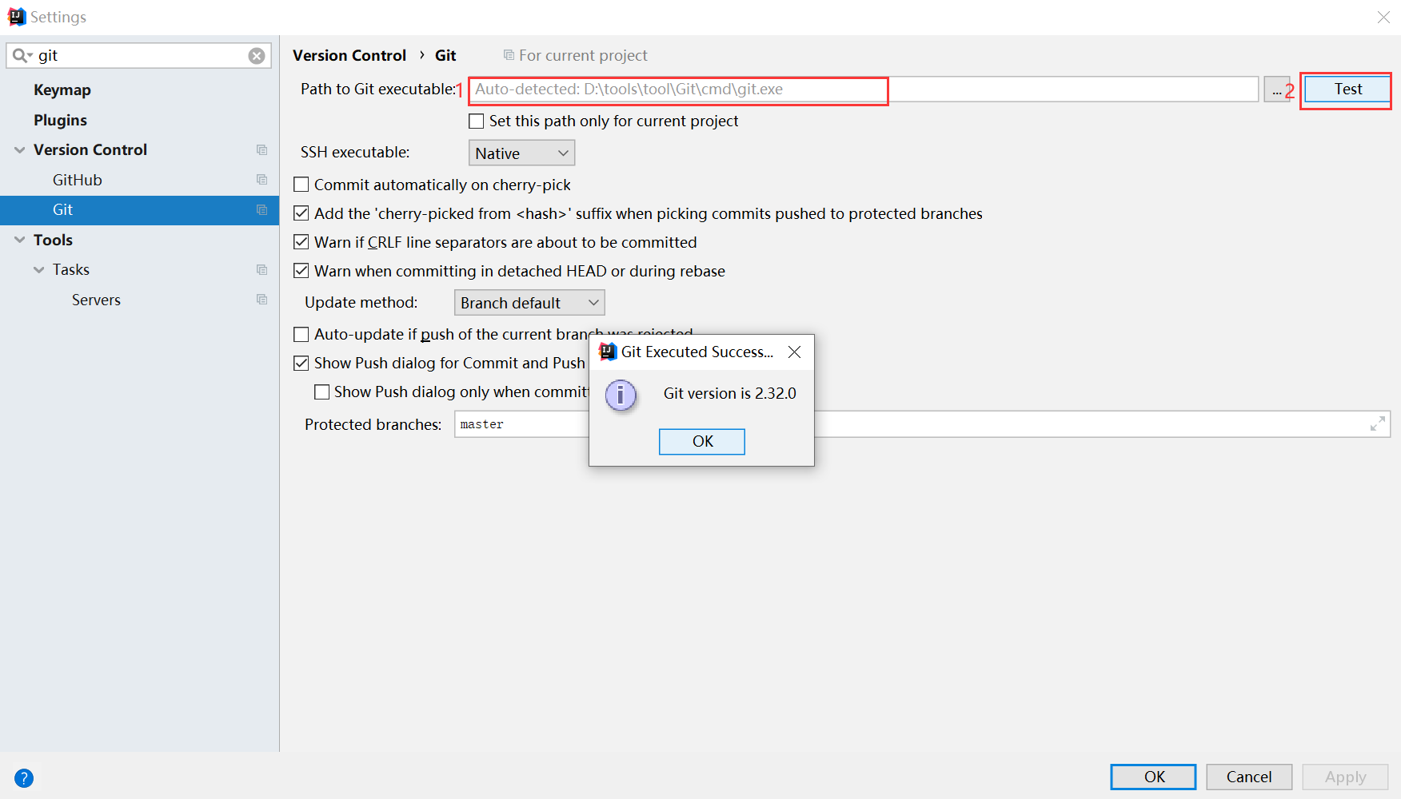This screenshot has height=799, width=1401.
Task: Click the Test button
Action: 1347,89
